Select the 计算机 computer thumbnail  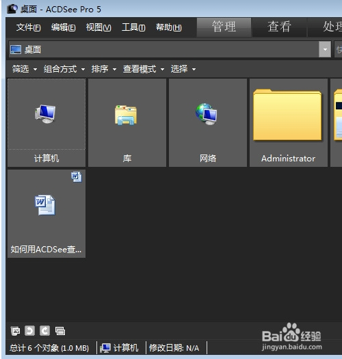coord(47,122)
